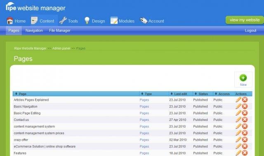This screenshot has height=156, width=264.
Task: Click the Tools wrench icon
Action: pos(63,21)
